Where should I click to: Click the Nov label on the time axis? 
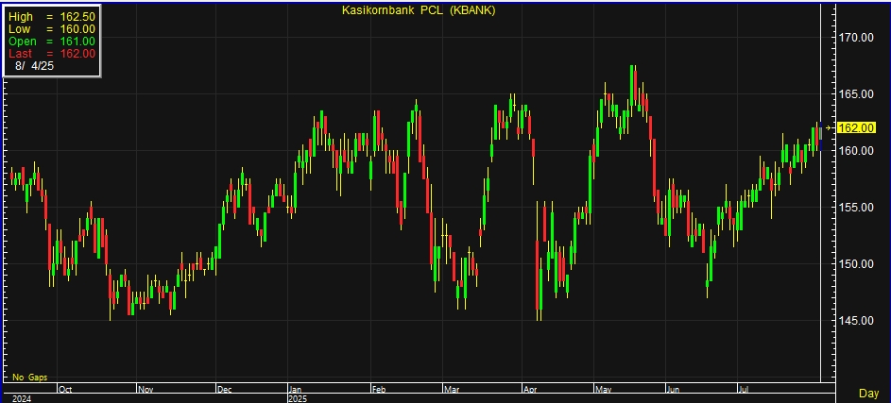pos(146,390)
